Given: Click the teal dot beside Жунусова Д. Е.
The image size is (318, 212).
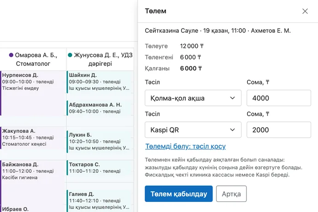Looking at the screenshot, I should 70,55.
